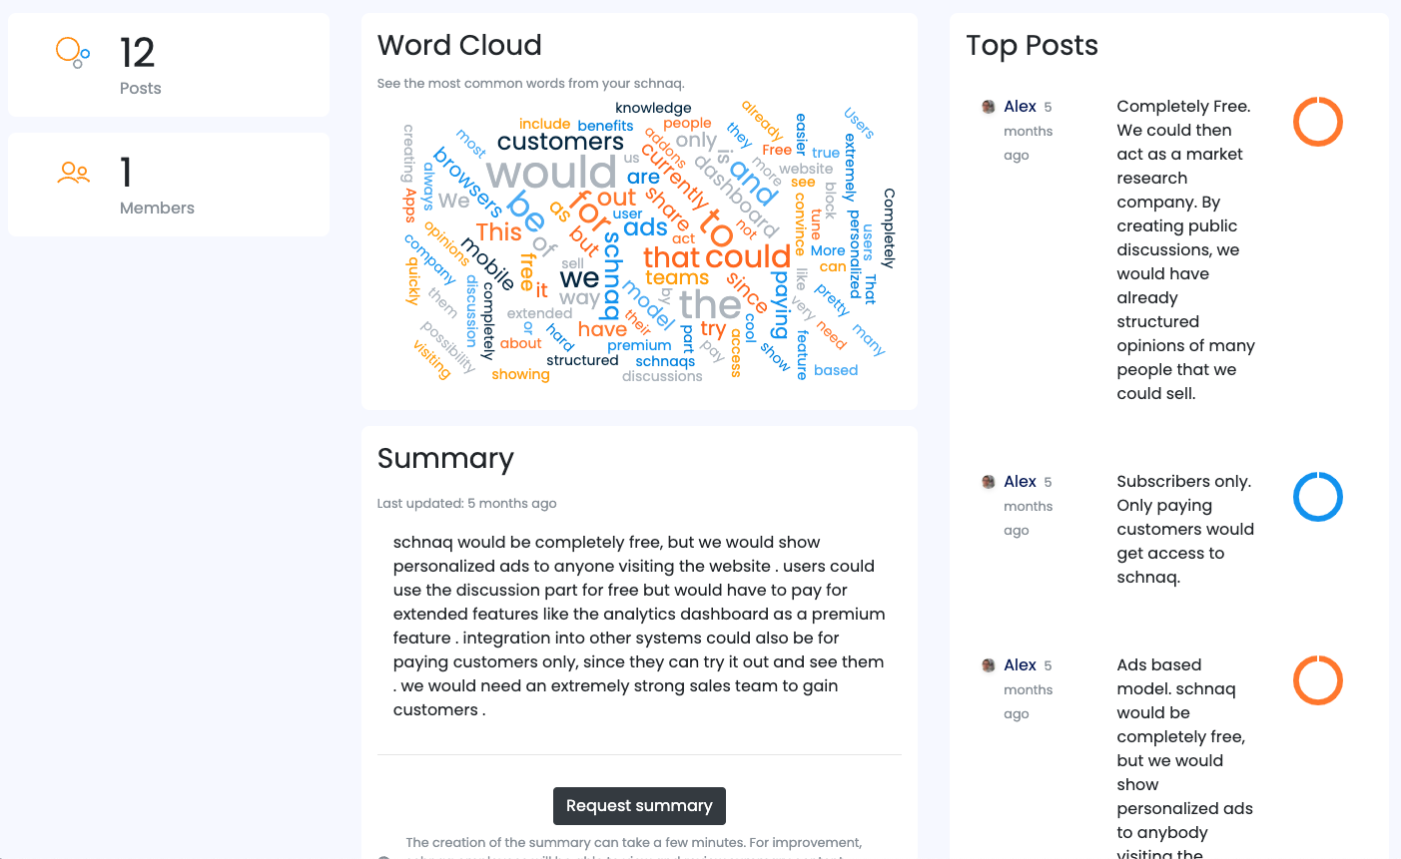1401x859 pixels.
Task: Click the 'Last updated: 5 months ago' label
Action: pos(465,503)
